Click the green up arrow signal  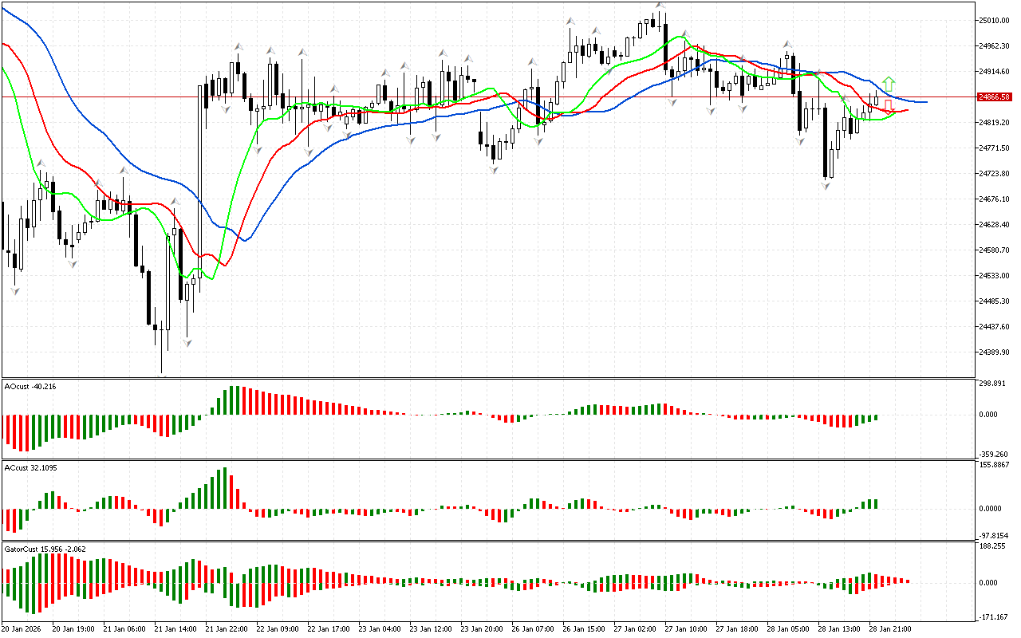point(889,84)
